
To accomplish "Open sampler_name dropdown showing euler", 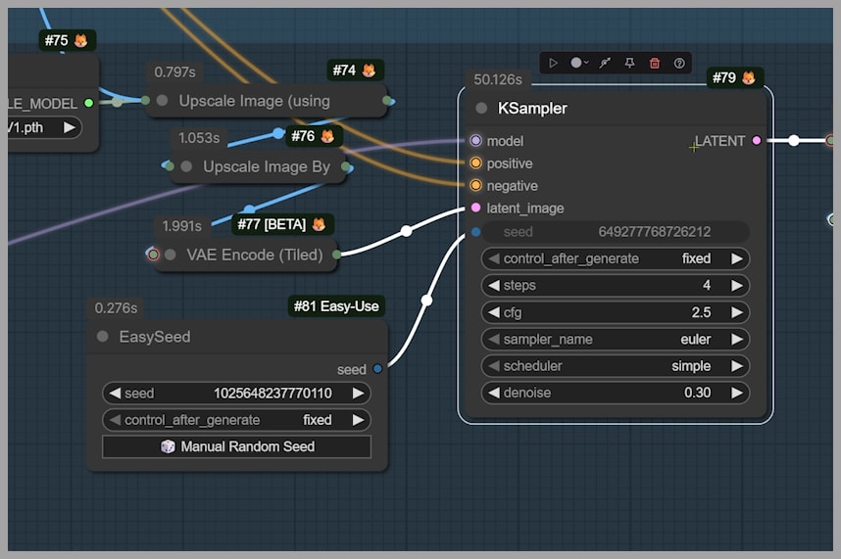I will coord(615,340).
